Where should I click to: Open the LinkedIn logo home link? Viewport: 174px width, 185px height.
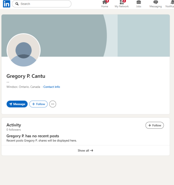tap(7, 4)
